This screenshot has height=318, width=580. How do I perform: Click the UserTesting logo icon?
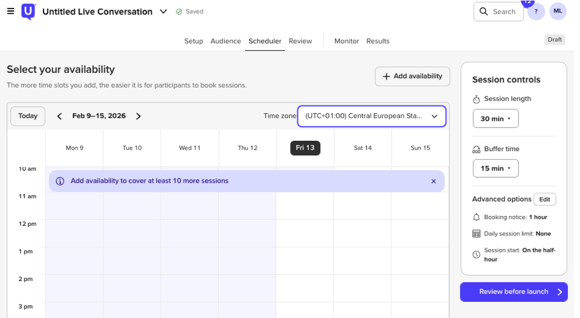pos(28,11)
